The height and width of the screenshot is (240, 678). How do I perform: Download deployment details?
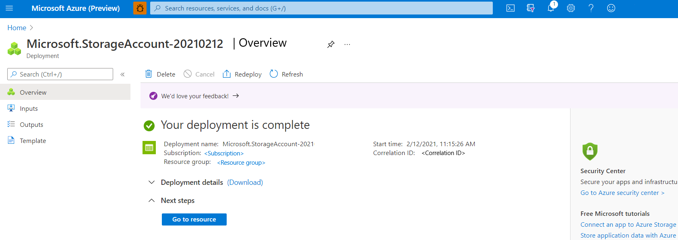[x=245, y=182]
